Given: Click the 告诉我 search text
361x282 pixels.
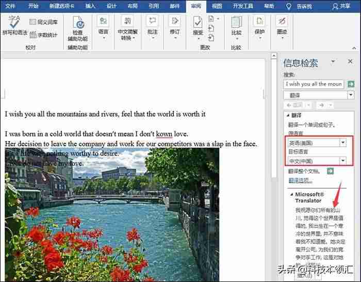Looking at the screenshot, I should pos(304,6).
